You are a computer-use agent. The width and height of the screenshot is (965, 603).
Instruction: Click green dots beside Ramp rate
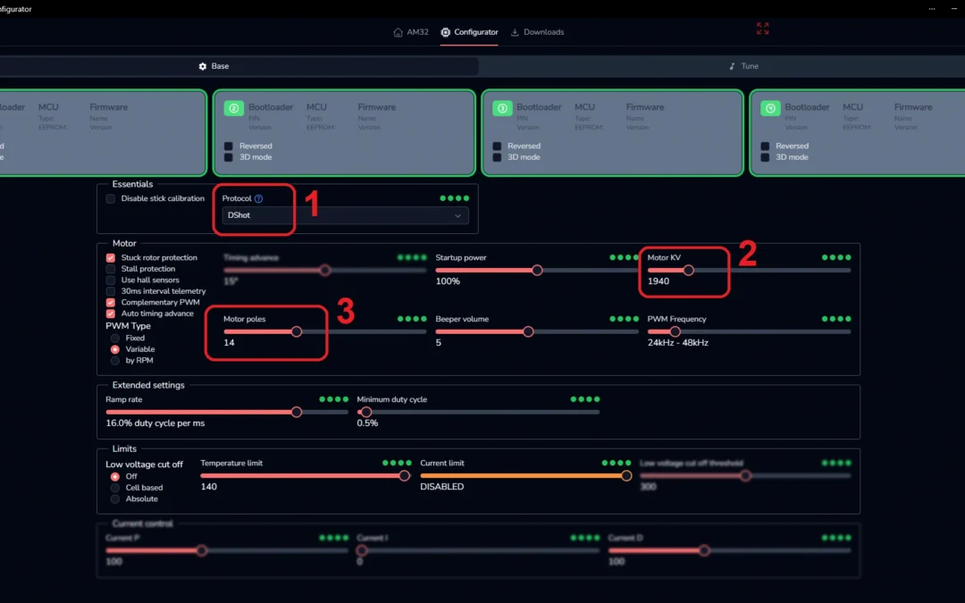coord(333,399)
